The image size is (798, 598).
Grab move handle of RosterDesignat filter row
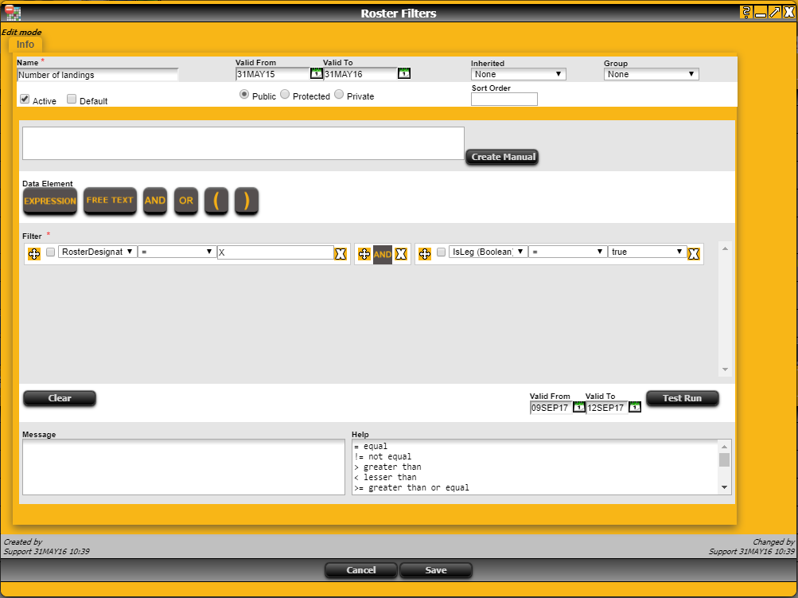click(34, 254)
